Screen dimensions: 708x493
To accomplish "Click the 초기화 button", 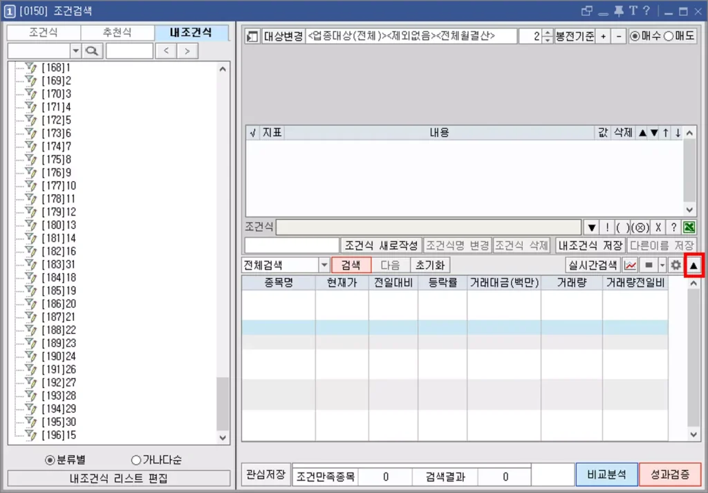I will tap(430, 265).
